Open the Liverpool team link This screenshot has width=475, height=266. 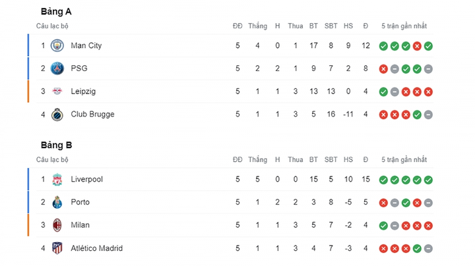(86, 179)
